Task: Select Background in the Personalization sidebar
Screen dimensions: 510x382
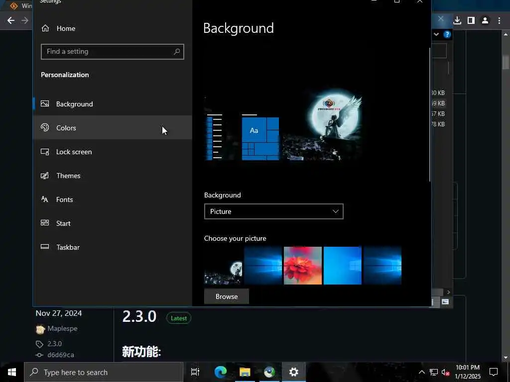Action: pos(113,104)
